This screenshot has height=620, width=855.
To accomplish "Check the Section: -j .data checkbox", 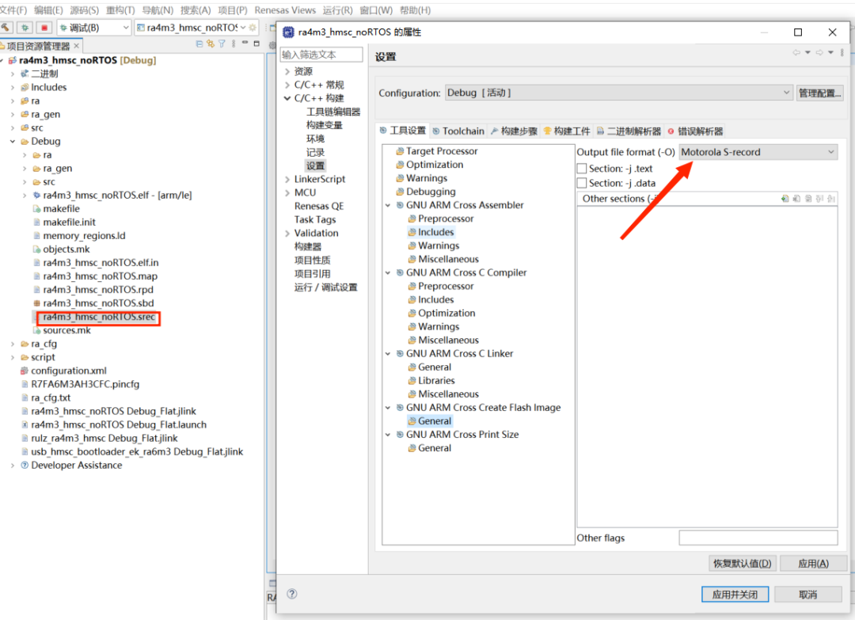I will (582, 183).
